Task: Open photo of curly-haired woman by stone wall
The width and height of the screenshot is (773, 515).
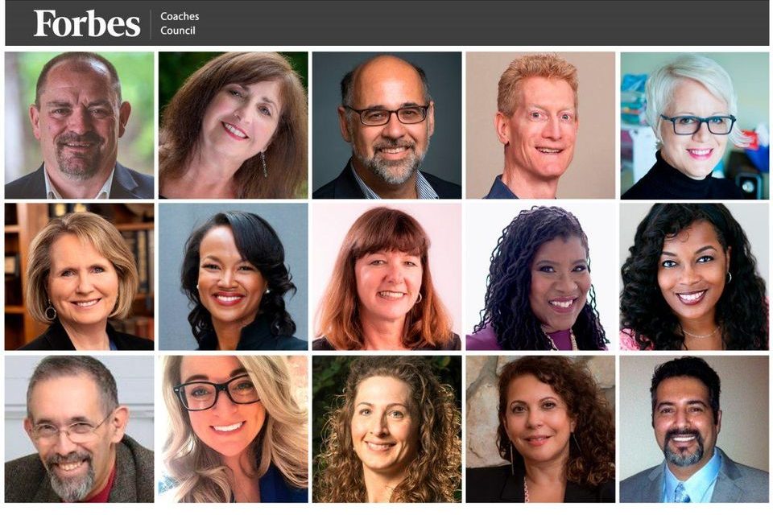Action: [541, 429]
